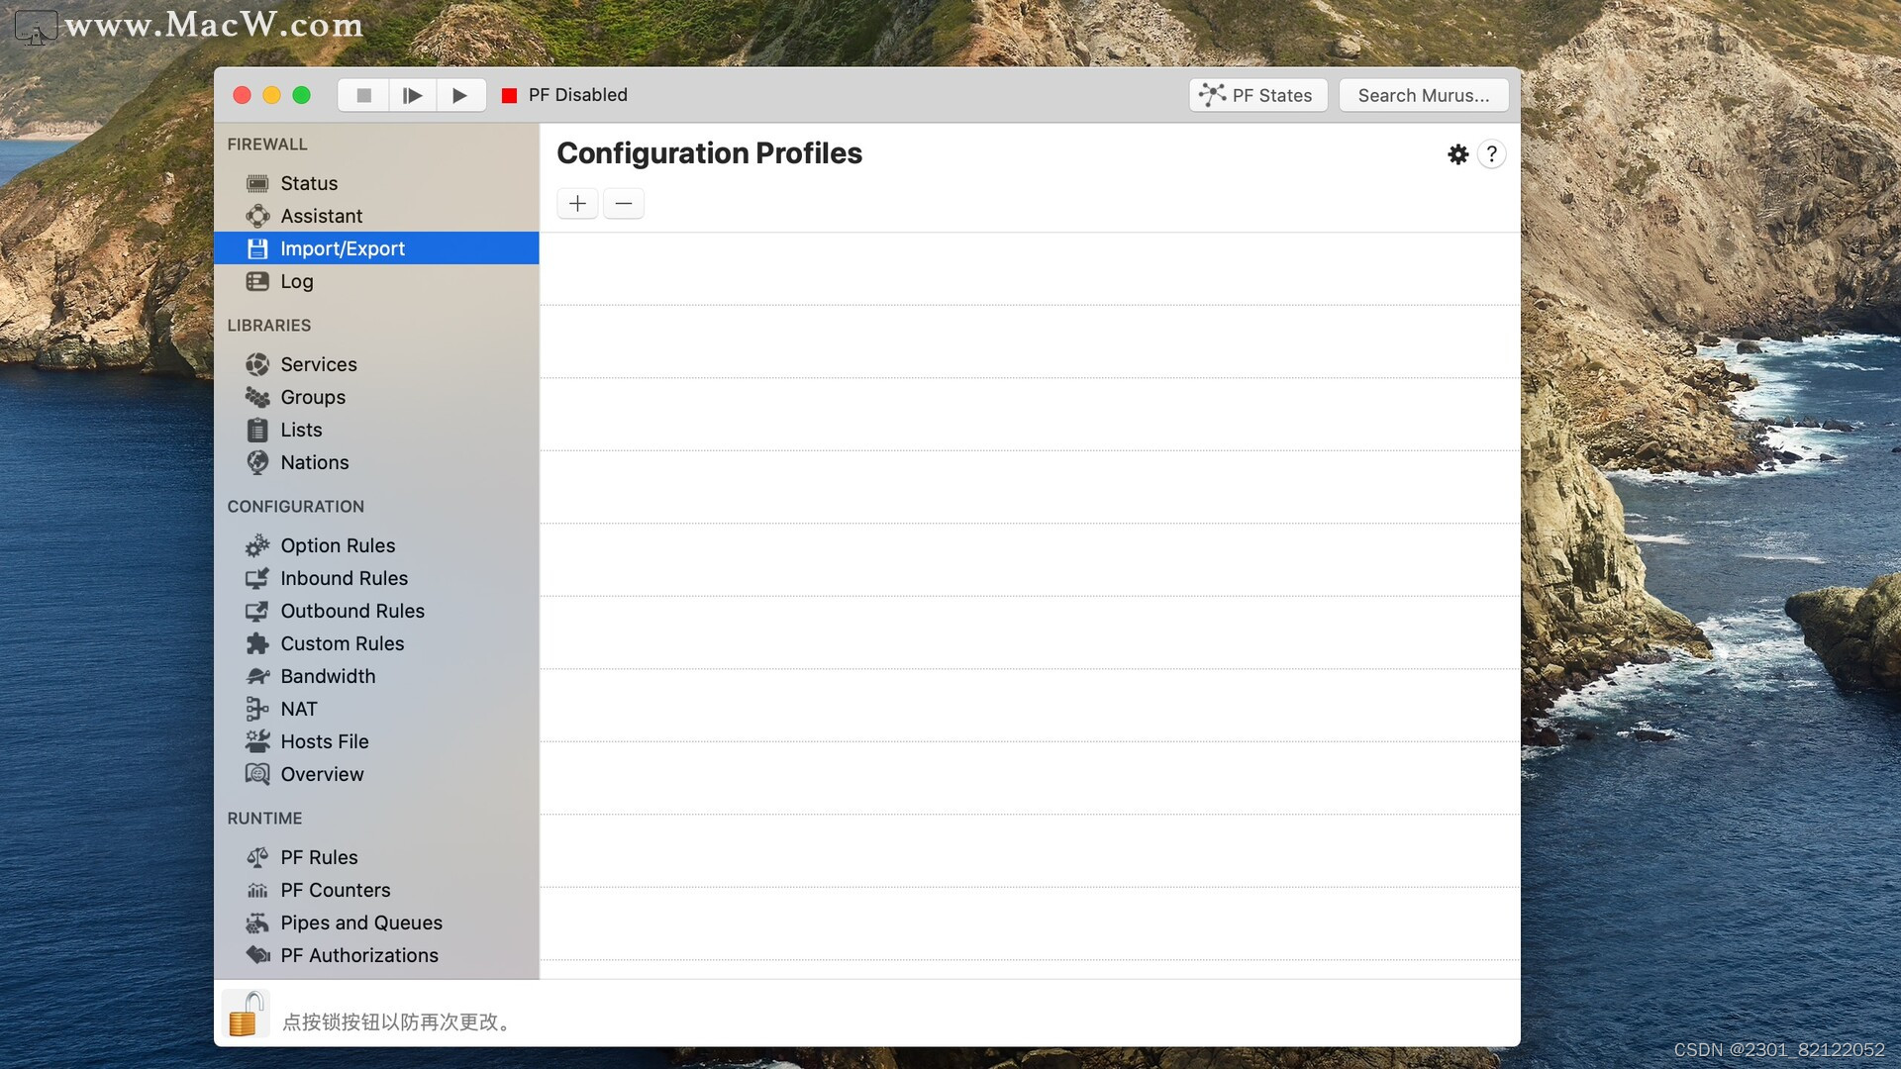
Task: Select Custom Rules under Configuration
Action: [342, 643]
